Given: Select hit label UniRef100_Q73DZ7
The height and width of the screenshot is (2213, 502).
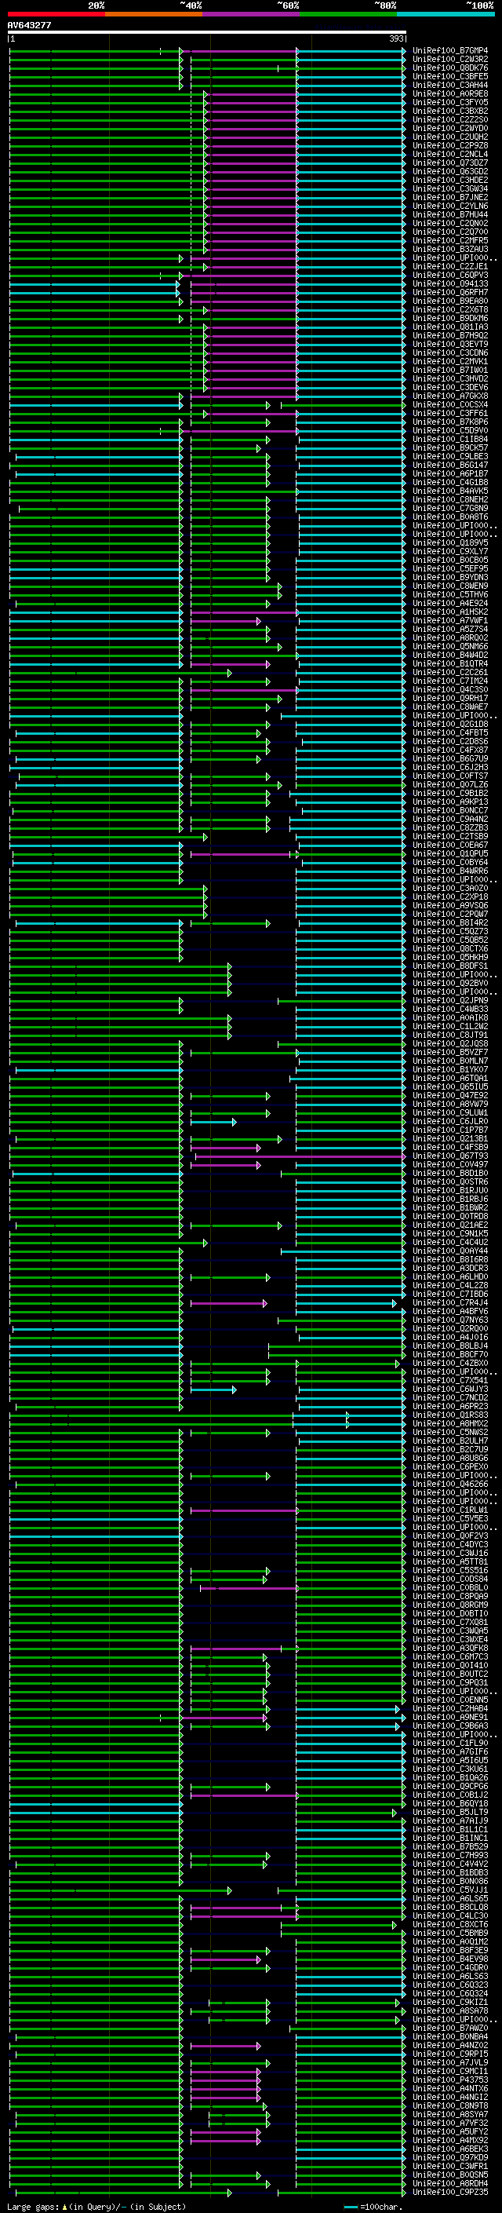Looking at the screenshot, I should (x=450, y=163).
